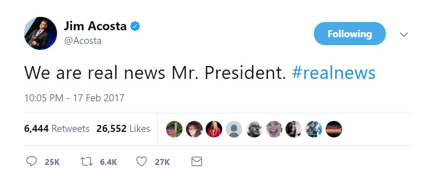Expand the tweet options chevron
The height and width of the screenshot is (183, 433).
[x=404, y=35]
